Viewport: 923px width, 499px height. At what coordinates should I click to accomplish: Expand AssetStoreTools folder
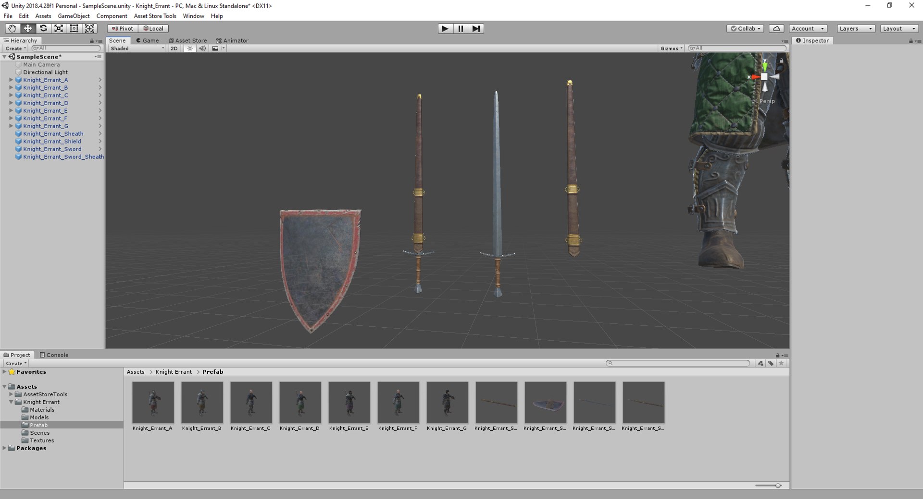click(11, 394)
